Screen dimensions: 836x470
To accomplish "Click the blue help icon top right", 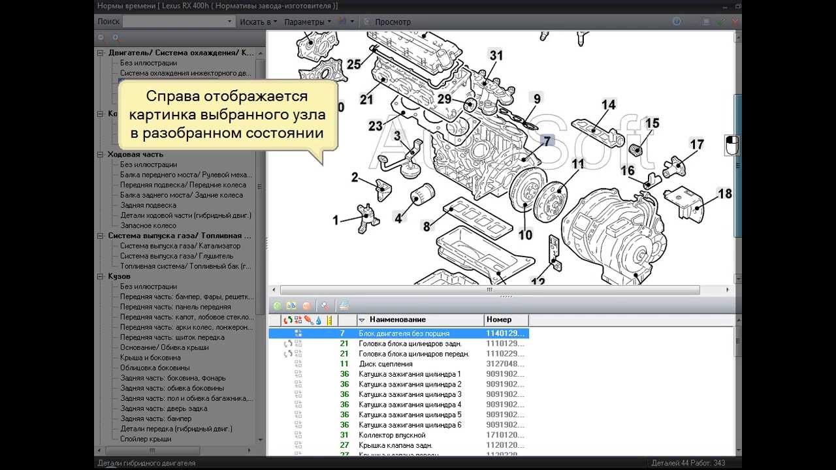I will 677,22.
